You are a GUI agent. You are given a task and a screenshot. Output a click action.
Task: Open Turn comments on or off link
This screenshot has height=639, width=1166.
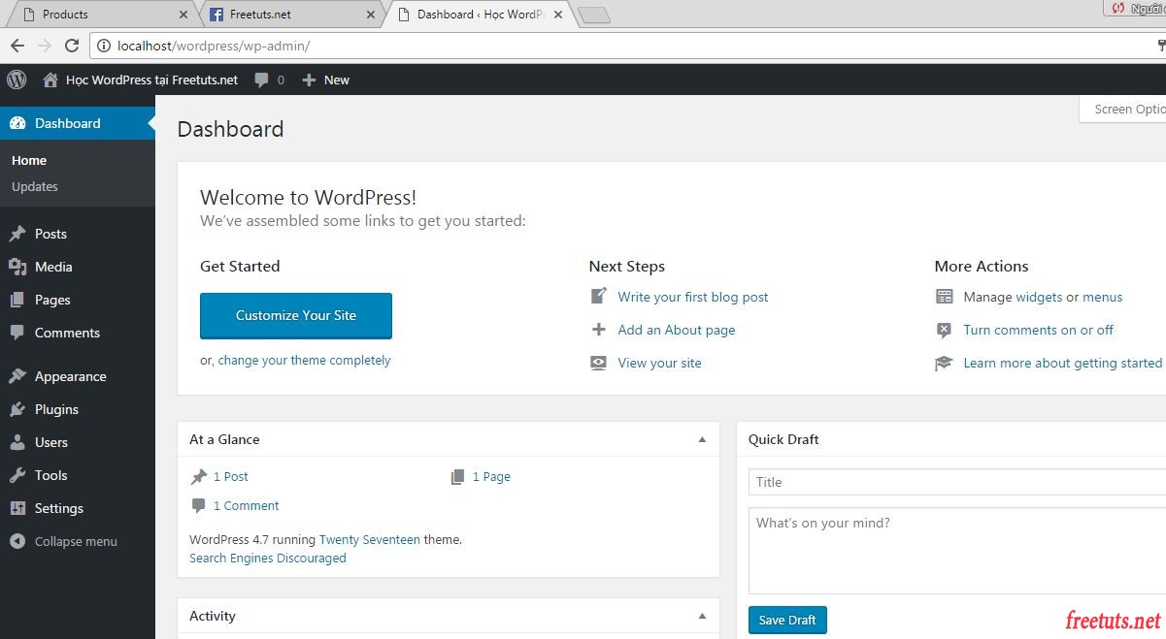click(x=1039, y=330)
